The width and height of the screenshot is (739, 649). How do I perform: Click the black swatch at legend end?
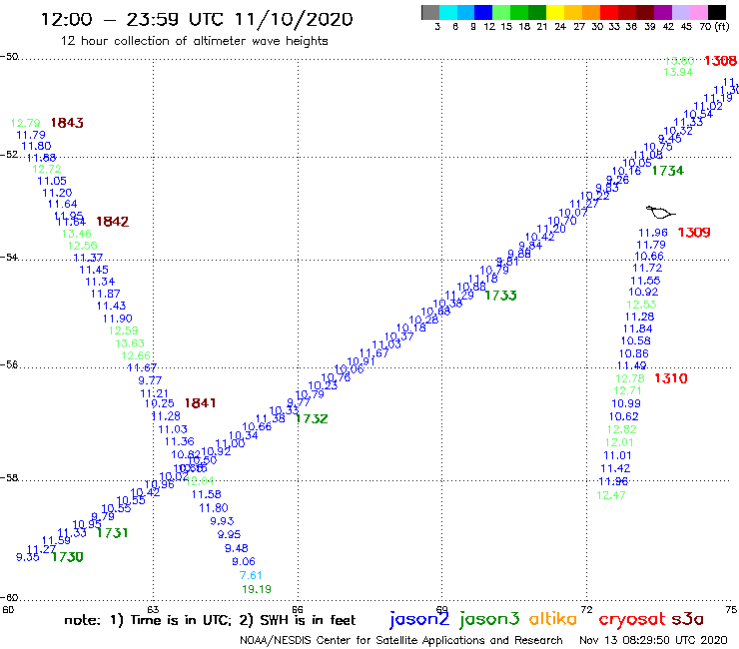(x=716, y=12)
